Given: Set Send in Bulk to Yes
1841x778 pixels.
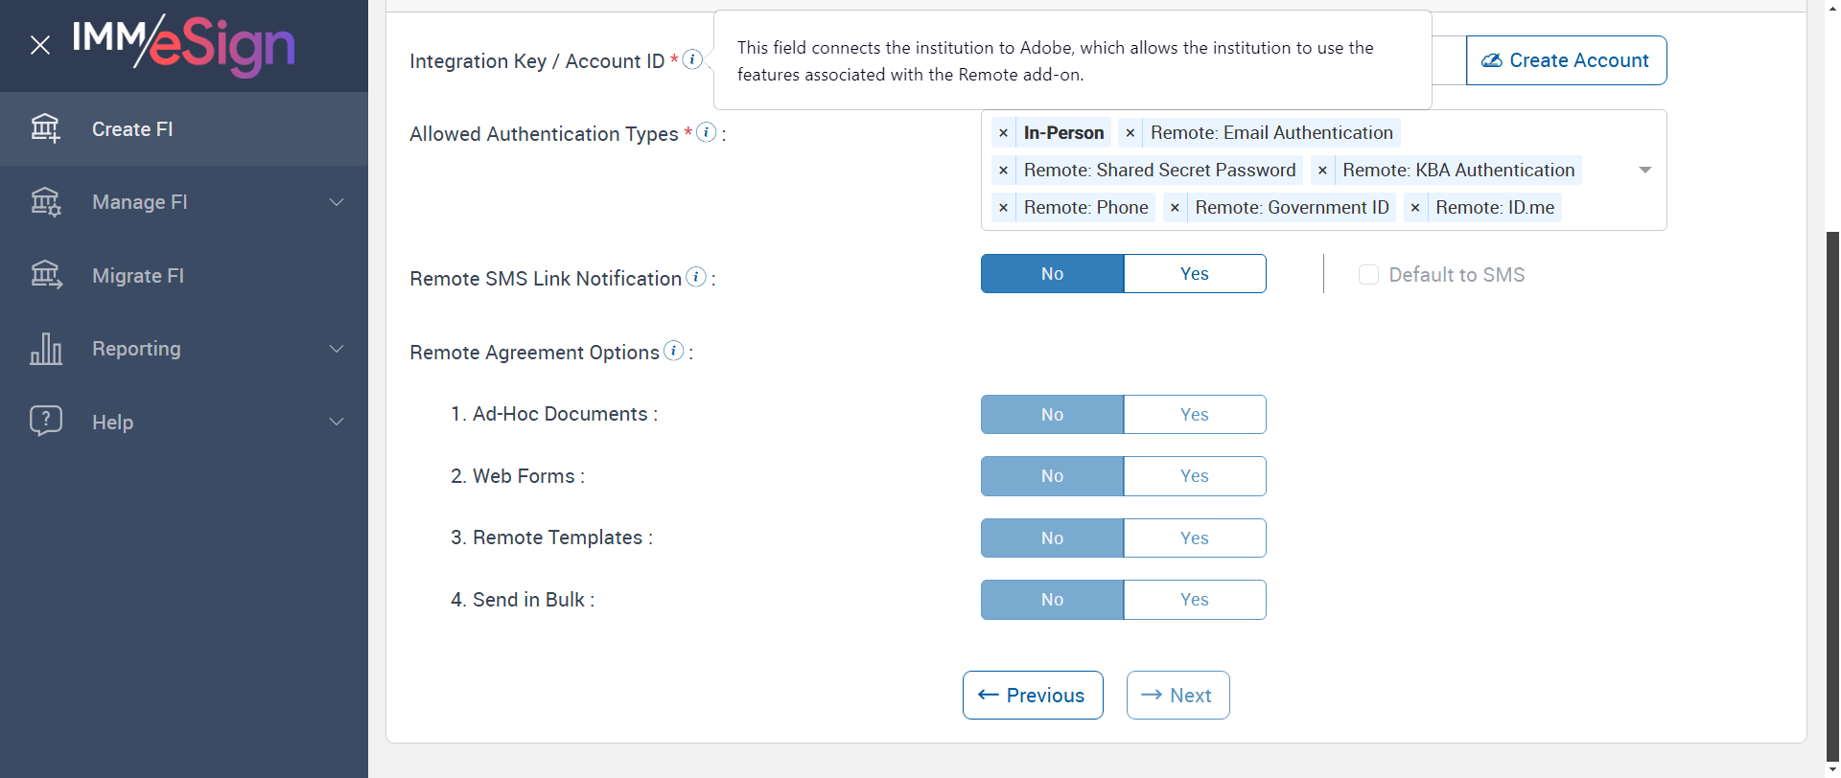Looking at the screenshot, I should [1194, 600].
